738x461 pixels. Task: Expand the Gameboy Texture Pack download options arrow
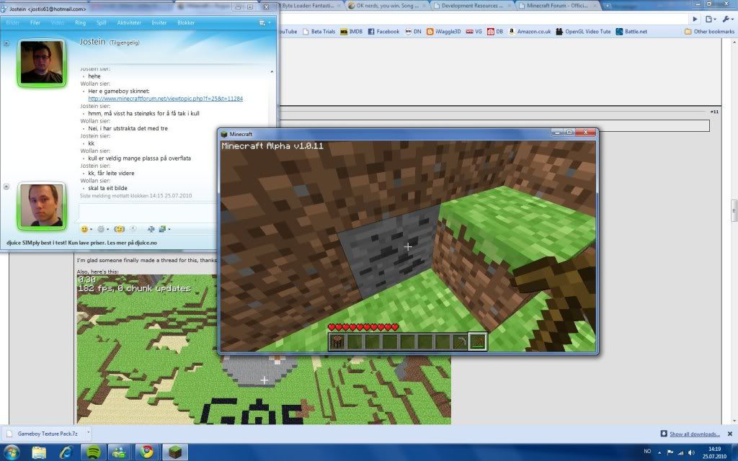[x=88, y=434]
